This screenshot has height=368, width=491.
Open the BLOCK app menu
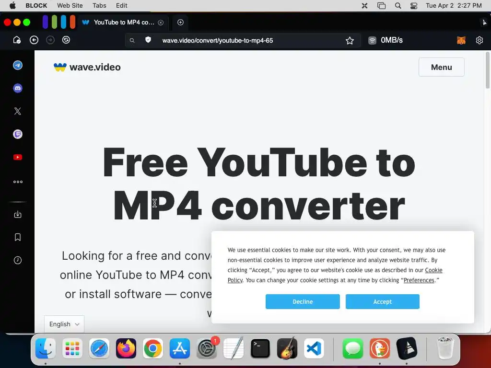pyautogui.click(x=36, y=5)
